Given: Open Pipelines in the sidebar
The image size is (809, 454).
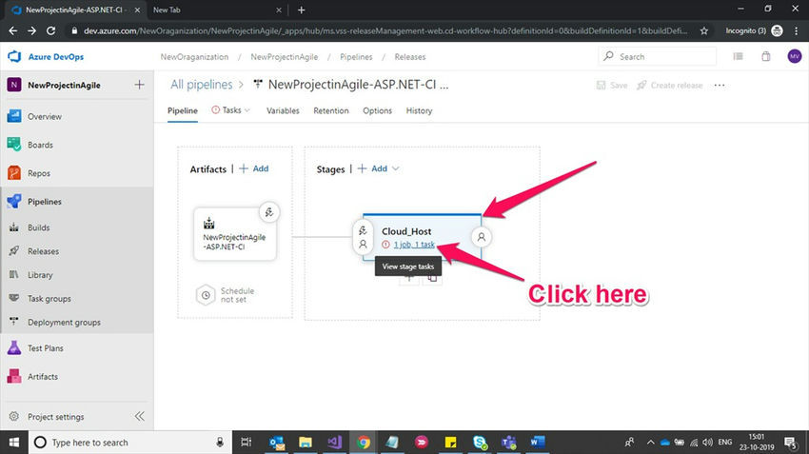Looking at the screenshot, I should click(45, 202).
